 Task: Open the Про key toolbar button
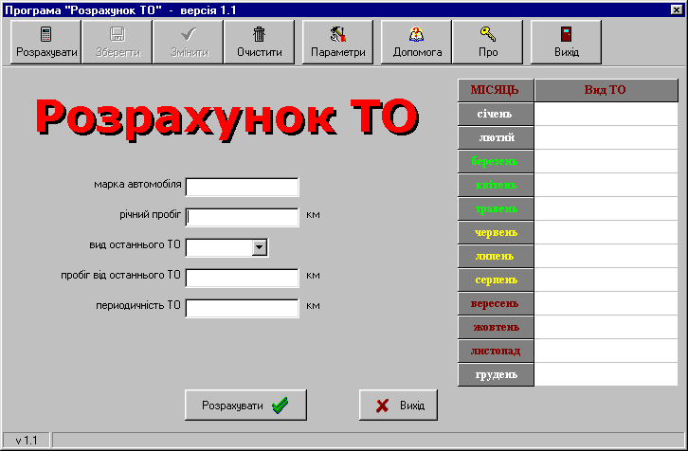pyautogui.click(x=487, y=42)
